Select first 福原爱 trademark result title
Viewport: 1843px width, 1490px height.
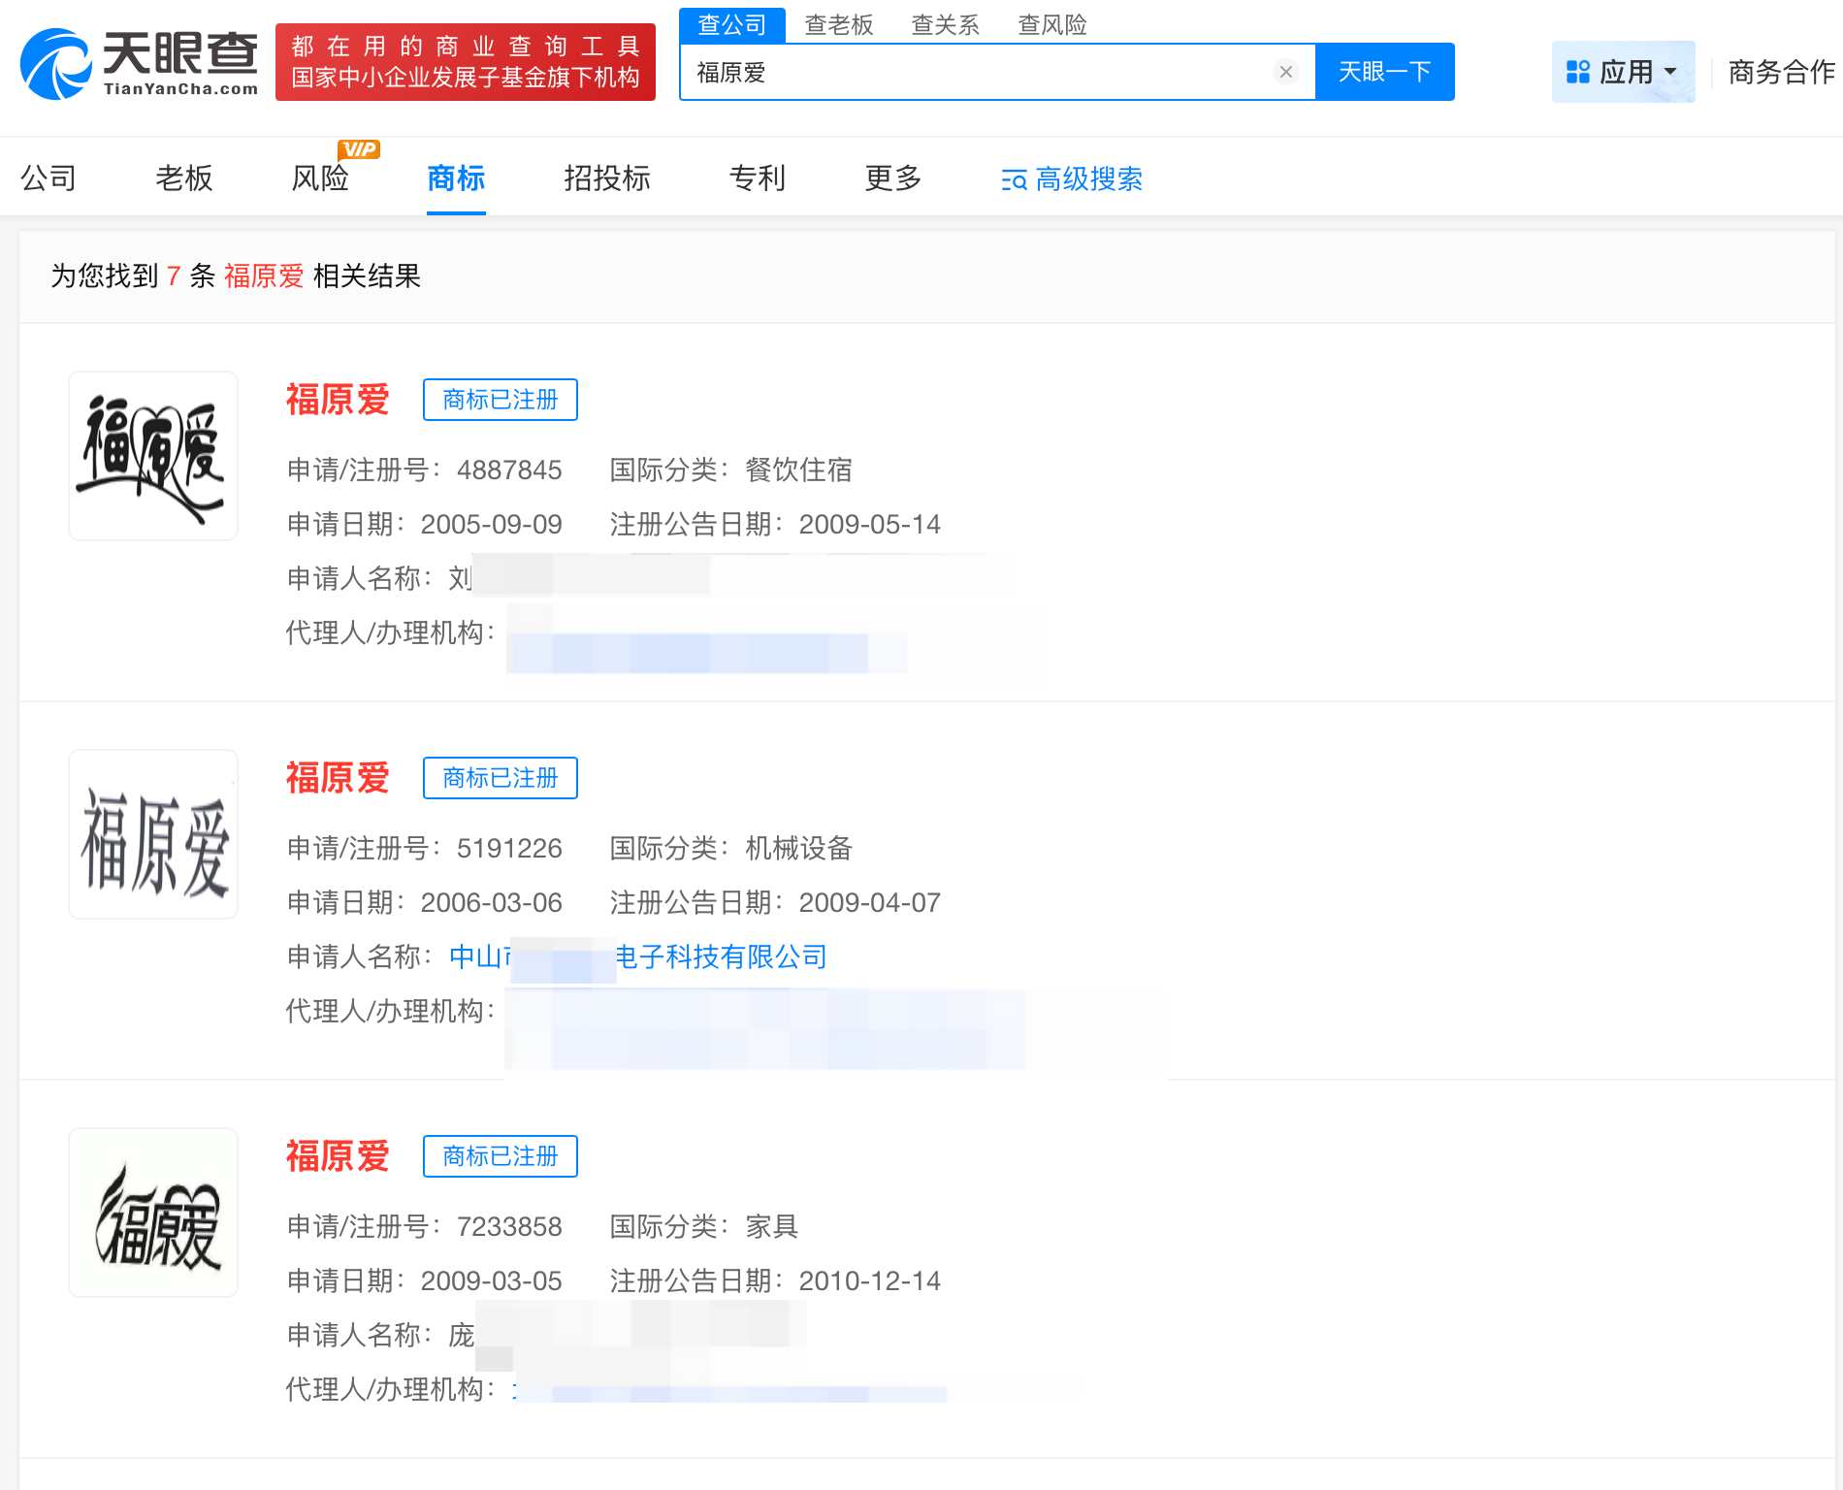(338, 400)
